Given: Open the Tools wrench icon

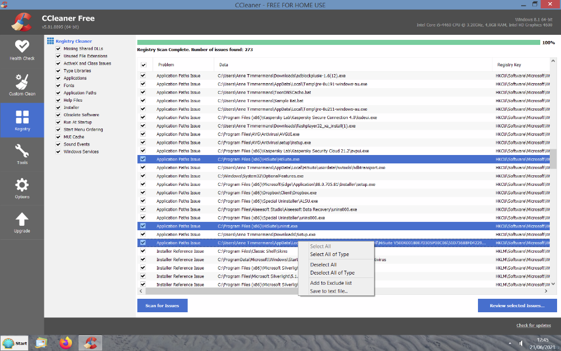Looking at the screenshot, I should click(x=22, y=154).
